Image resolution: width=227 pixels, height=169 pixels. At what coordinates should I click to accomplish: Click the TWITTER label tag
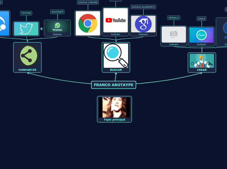(x=26, y=13)
